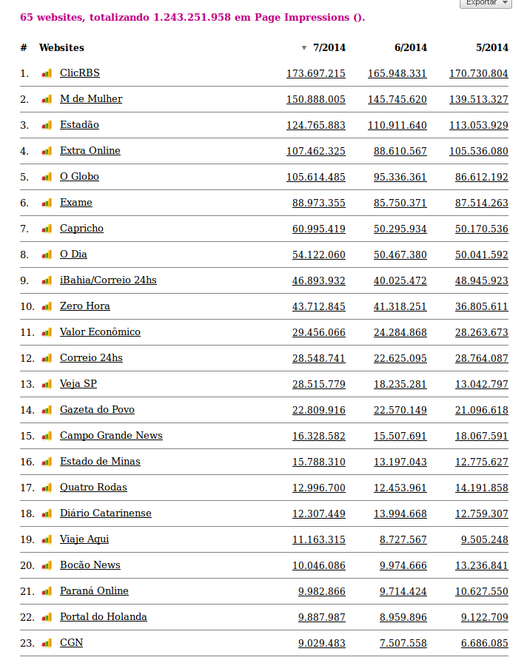Open the Extra Online link
Viewport: 527px width, 660px height.
pos(90,151)
